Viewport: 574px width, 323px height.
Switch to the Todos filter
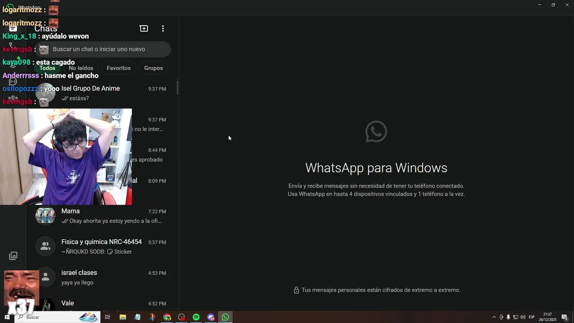[x=47, y=68]
